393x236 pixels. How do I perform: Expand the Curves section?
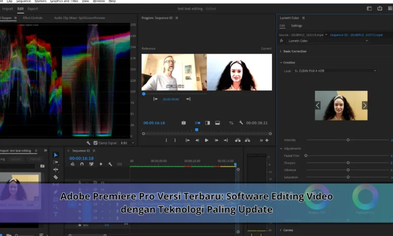coord(281,230)
